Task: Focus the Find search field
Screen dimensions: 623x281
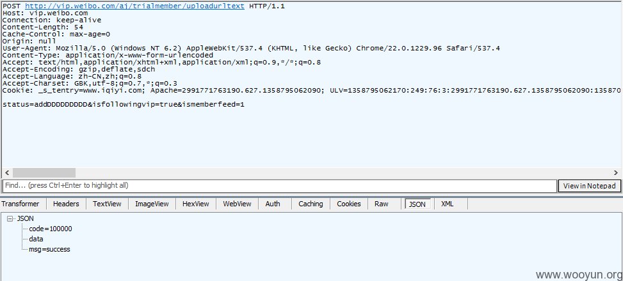Action: click(x=280, y=186)
